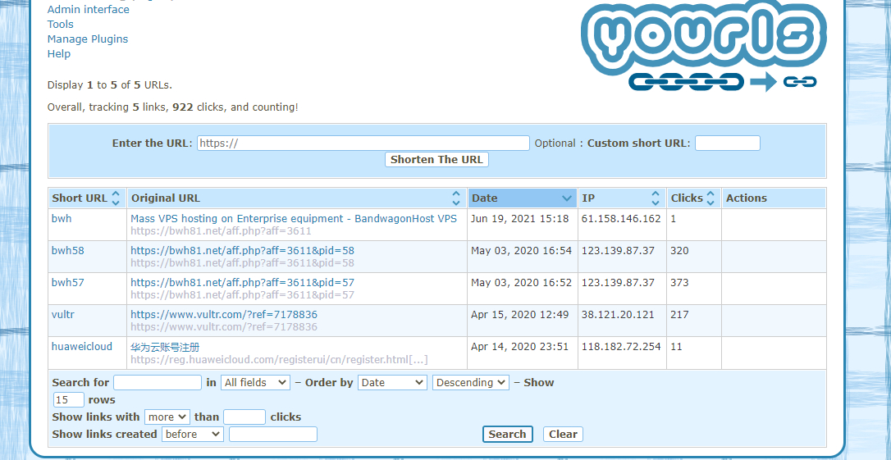Open the Descending order dropdown
Image resolution: width=891 pixels, height=460 pixels.
(x=470, y=383)
